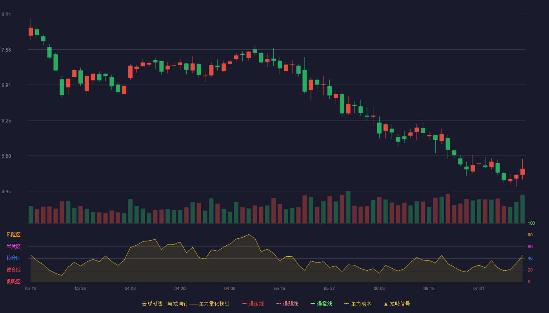Click the 建仓区 zone label
Image resolution: width=549 pixels, height=313 pixels.
click(x=13, y=270)
